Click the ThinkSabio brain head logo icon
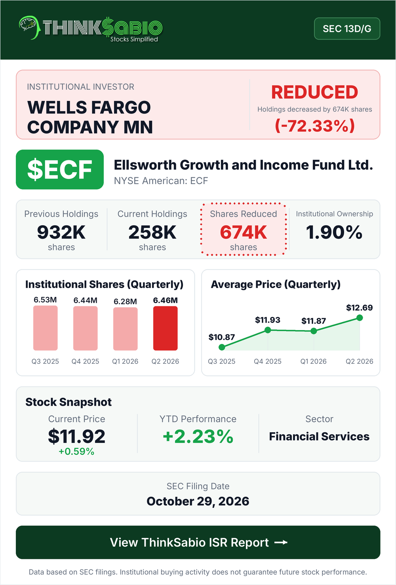This screenshot has width=396, height=585. pyautogui.click(x=29, y=28)
